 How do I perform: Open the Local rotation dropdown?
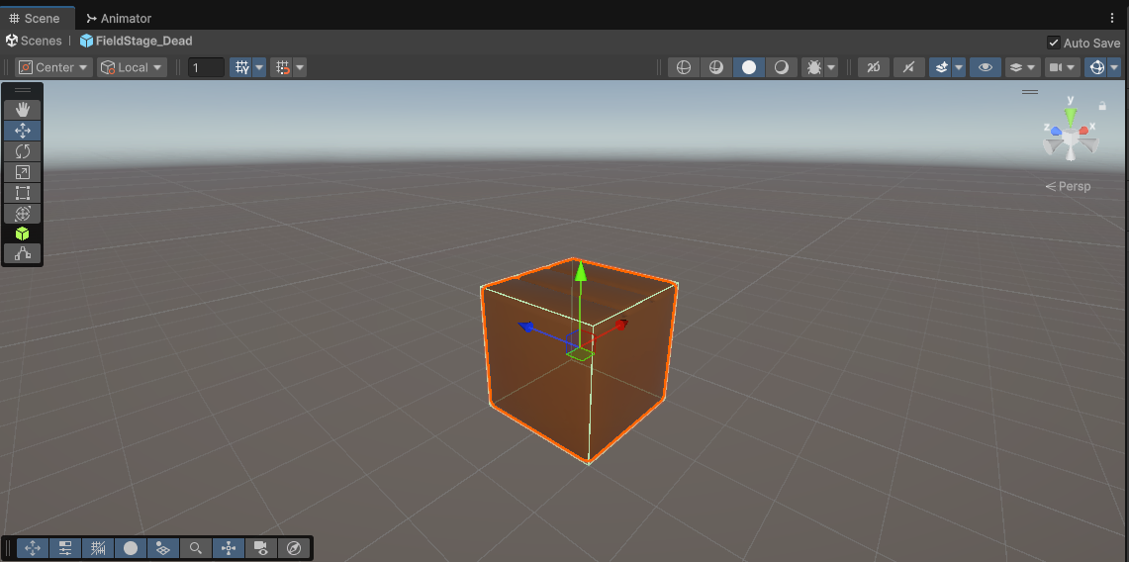pos(132,67)
